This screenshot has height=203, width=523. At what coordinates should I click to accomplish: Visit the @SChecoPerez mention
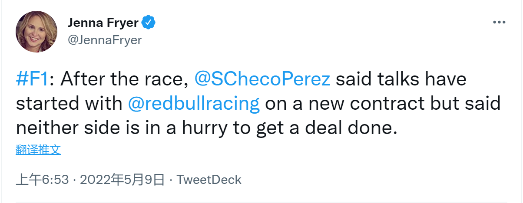tap(262, 79)
